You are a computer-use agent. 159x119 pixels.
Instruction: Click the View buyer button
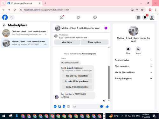[67, 42]
